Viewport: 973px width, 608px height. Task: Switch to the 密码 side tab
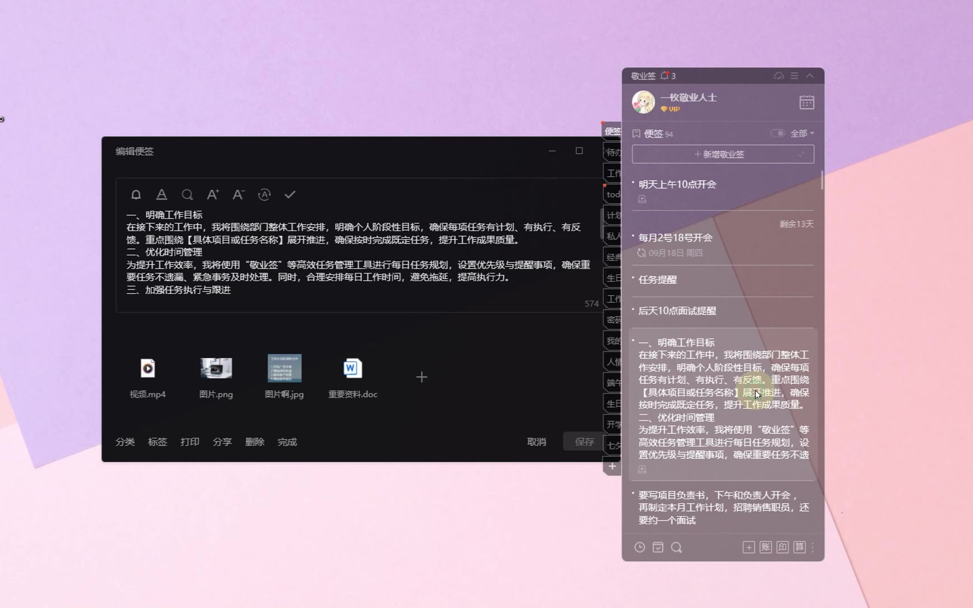tap(612, 320)
